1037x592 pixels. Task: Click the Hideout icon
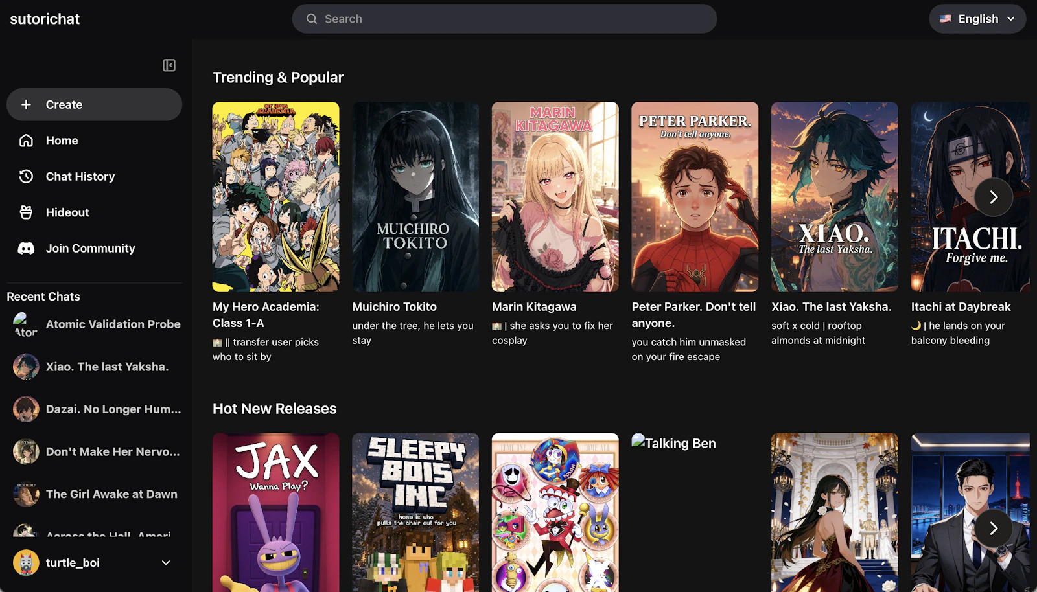click(x=26, y=212)
